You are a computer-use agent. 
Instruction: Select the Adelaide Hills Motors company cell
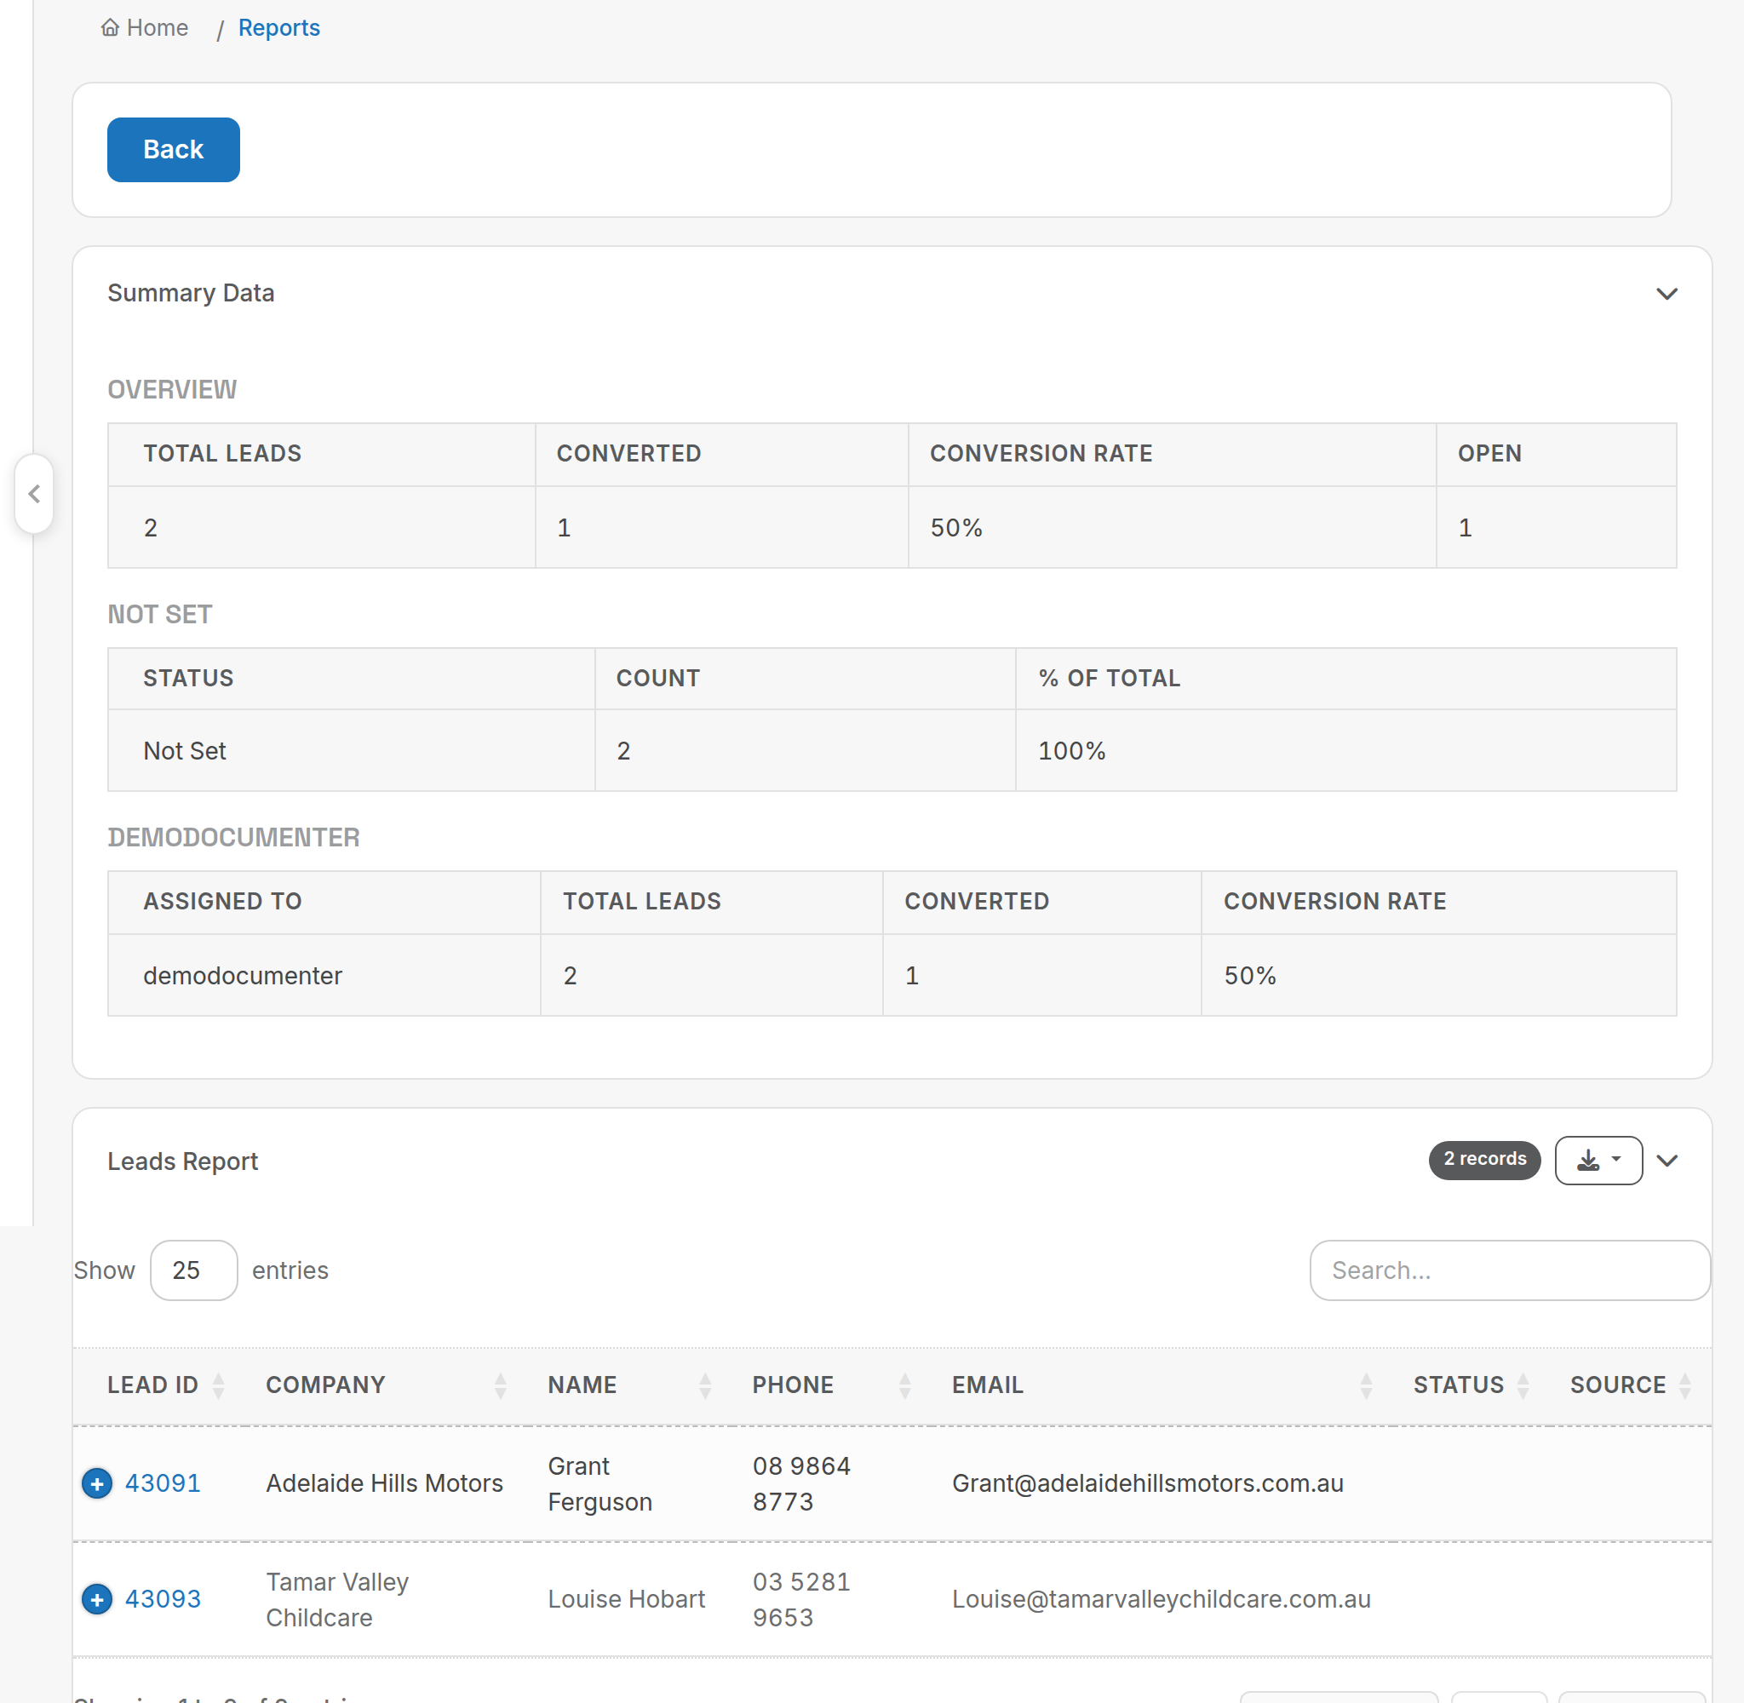(385, 1482)
